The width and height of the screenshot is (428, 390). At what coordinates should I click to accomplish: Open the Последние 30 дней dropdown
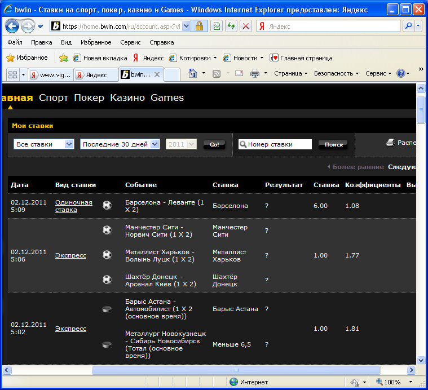(x=120, y=144)
